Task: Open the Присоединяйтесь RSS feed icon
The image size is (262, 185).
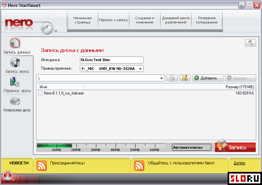Action: pyautogui.click(x=42, y=166)
